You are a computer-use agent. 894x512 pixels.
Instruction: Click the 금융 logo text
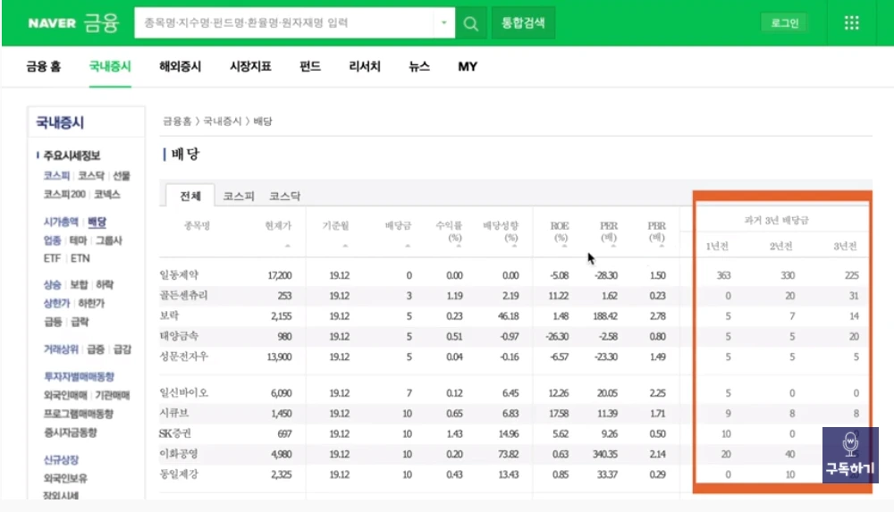101,23
